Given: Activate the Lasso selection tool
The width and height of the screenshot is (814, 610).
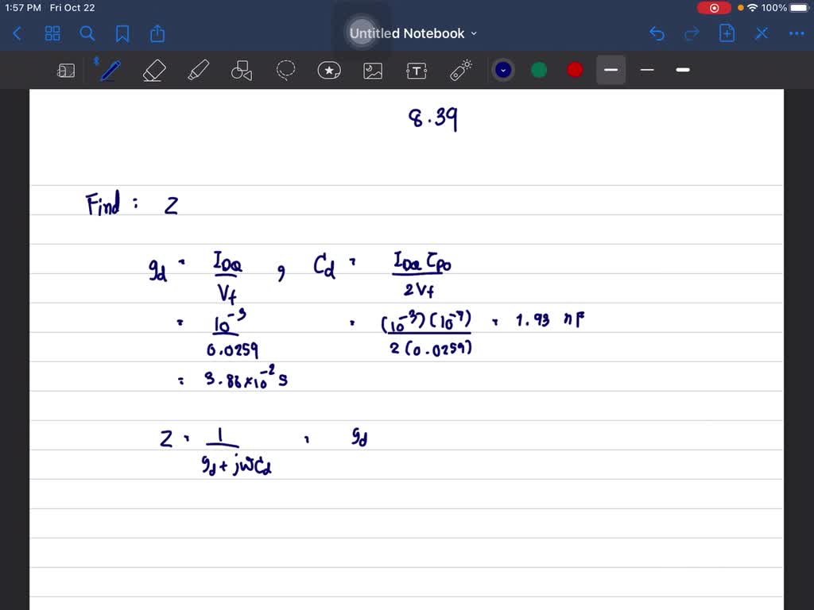Looking at the screenshot, I should click(285, 71).
